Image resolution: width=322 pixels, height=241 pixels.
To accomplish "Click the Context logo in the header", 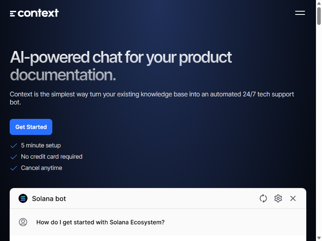I will tap(34, 13).
